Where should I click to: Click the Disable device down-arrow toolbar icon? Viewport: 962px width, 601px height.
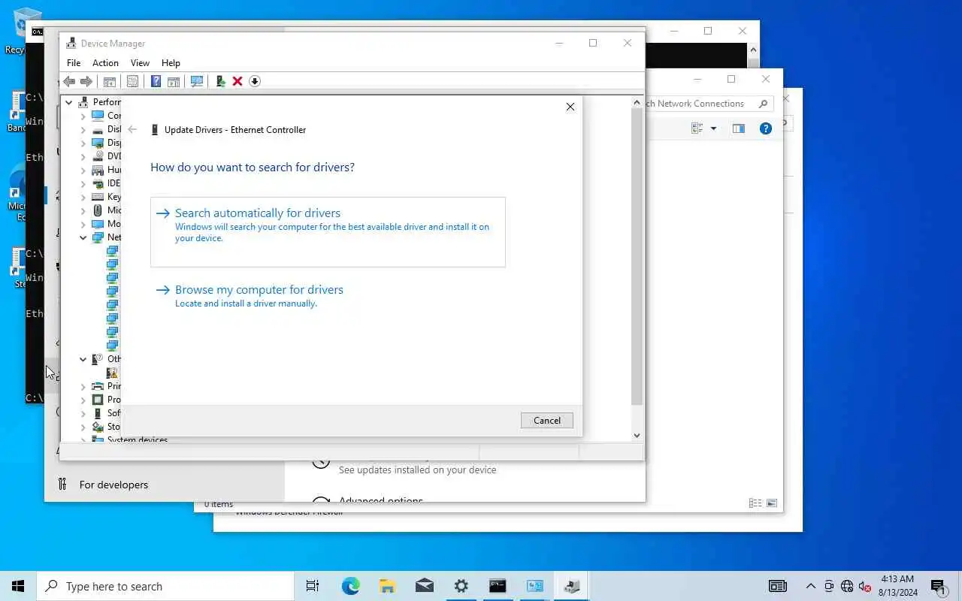click(x=255, y=81)
